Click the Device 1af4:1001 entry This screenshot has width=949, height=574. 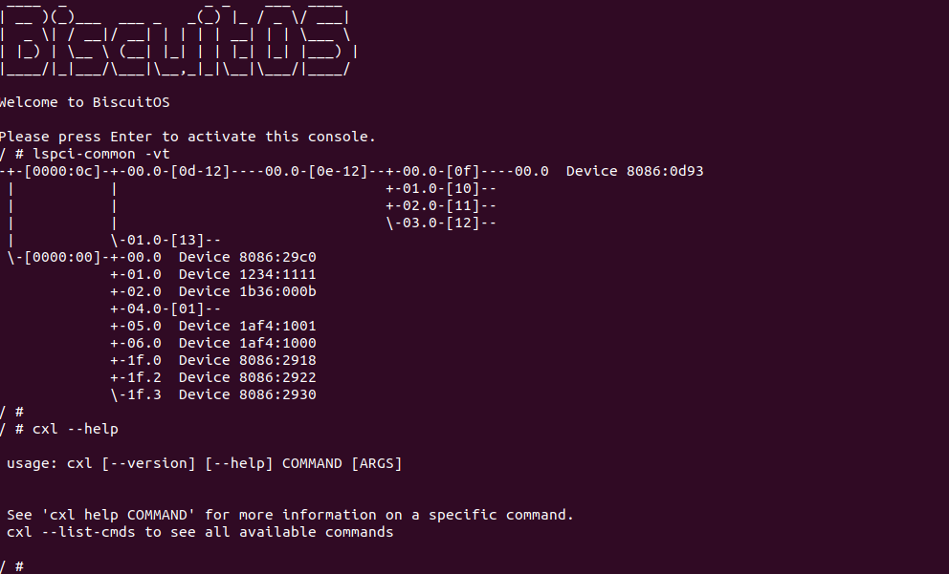pos(247,326)
